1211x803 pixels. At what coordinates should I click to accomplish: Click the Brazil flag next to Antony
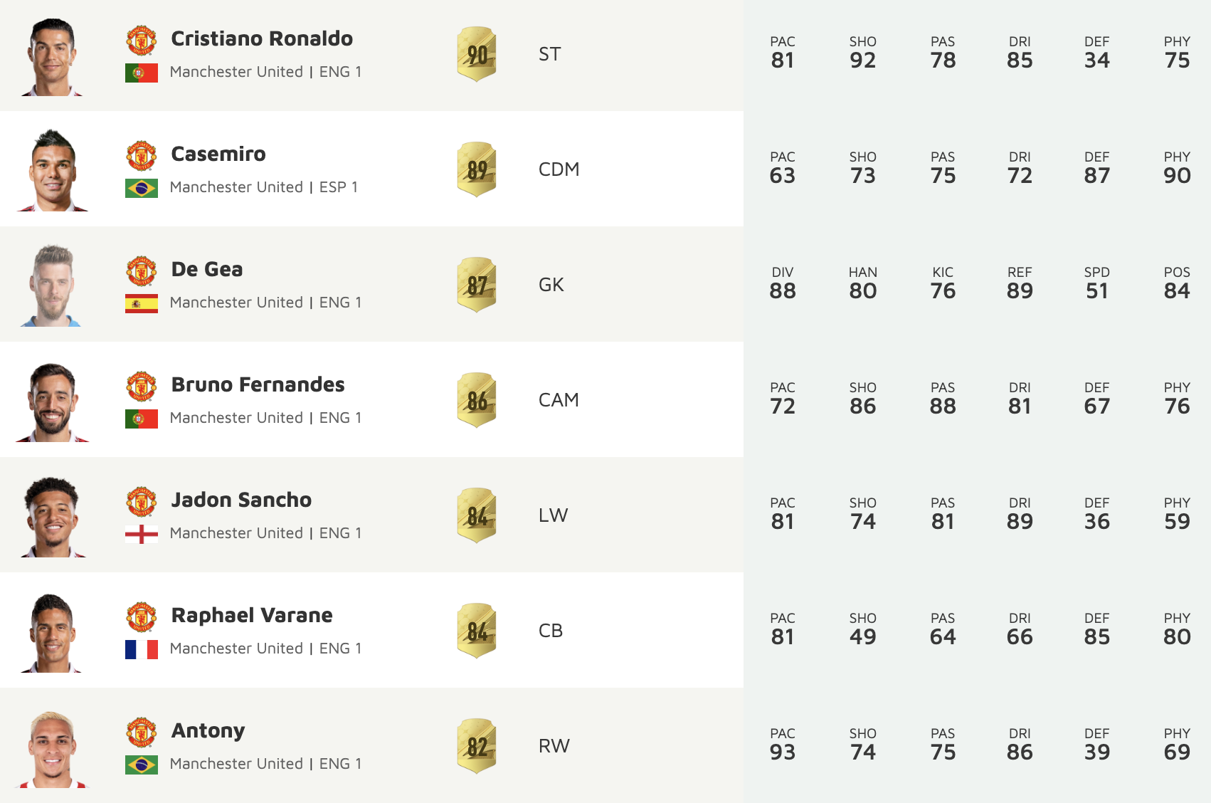[142, 765]
